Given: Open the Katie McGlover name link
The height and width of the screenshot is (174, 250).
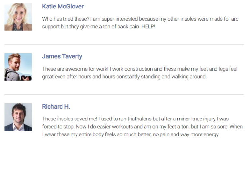Looking at the screenshot, I should pos(63,7).
